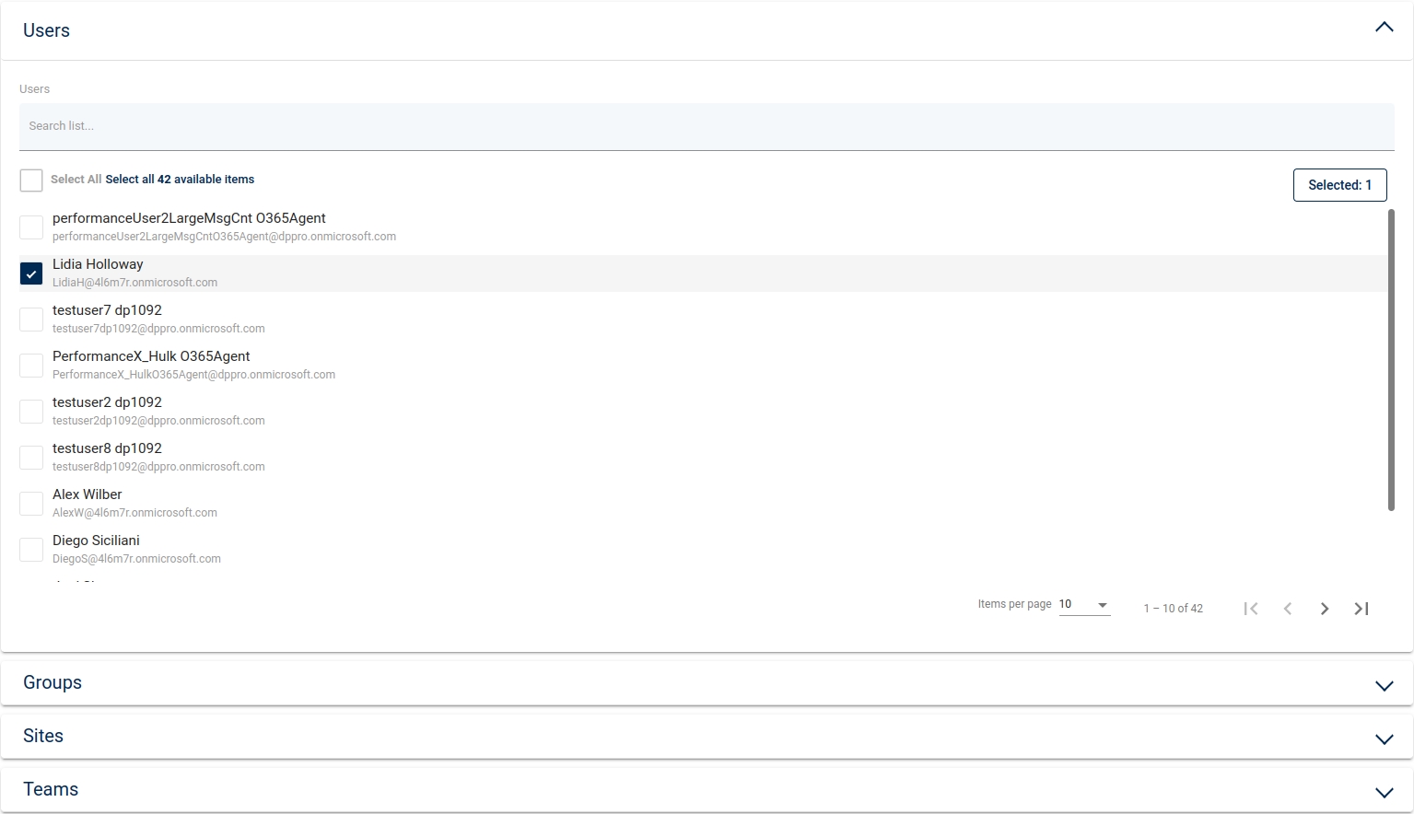Go to previous page of users

(x=1288, y=609)
